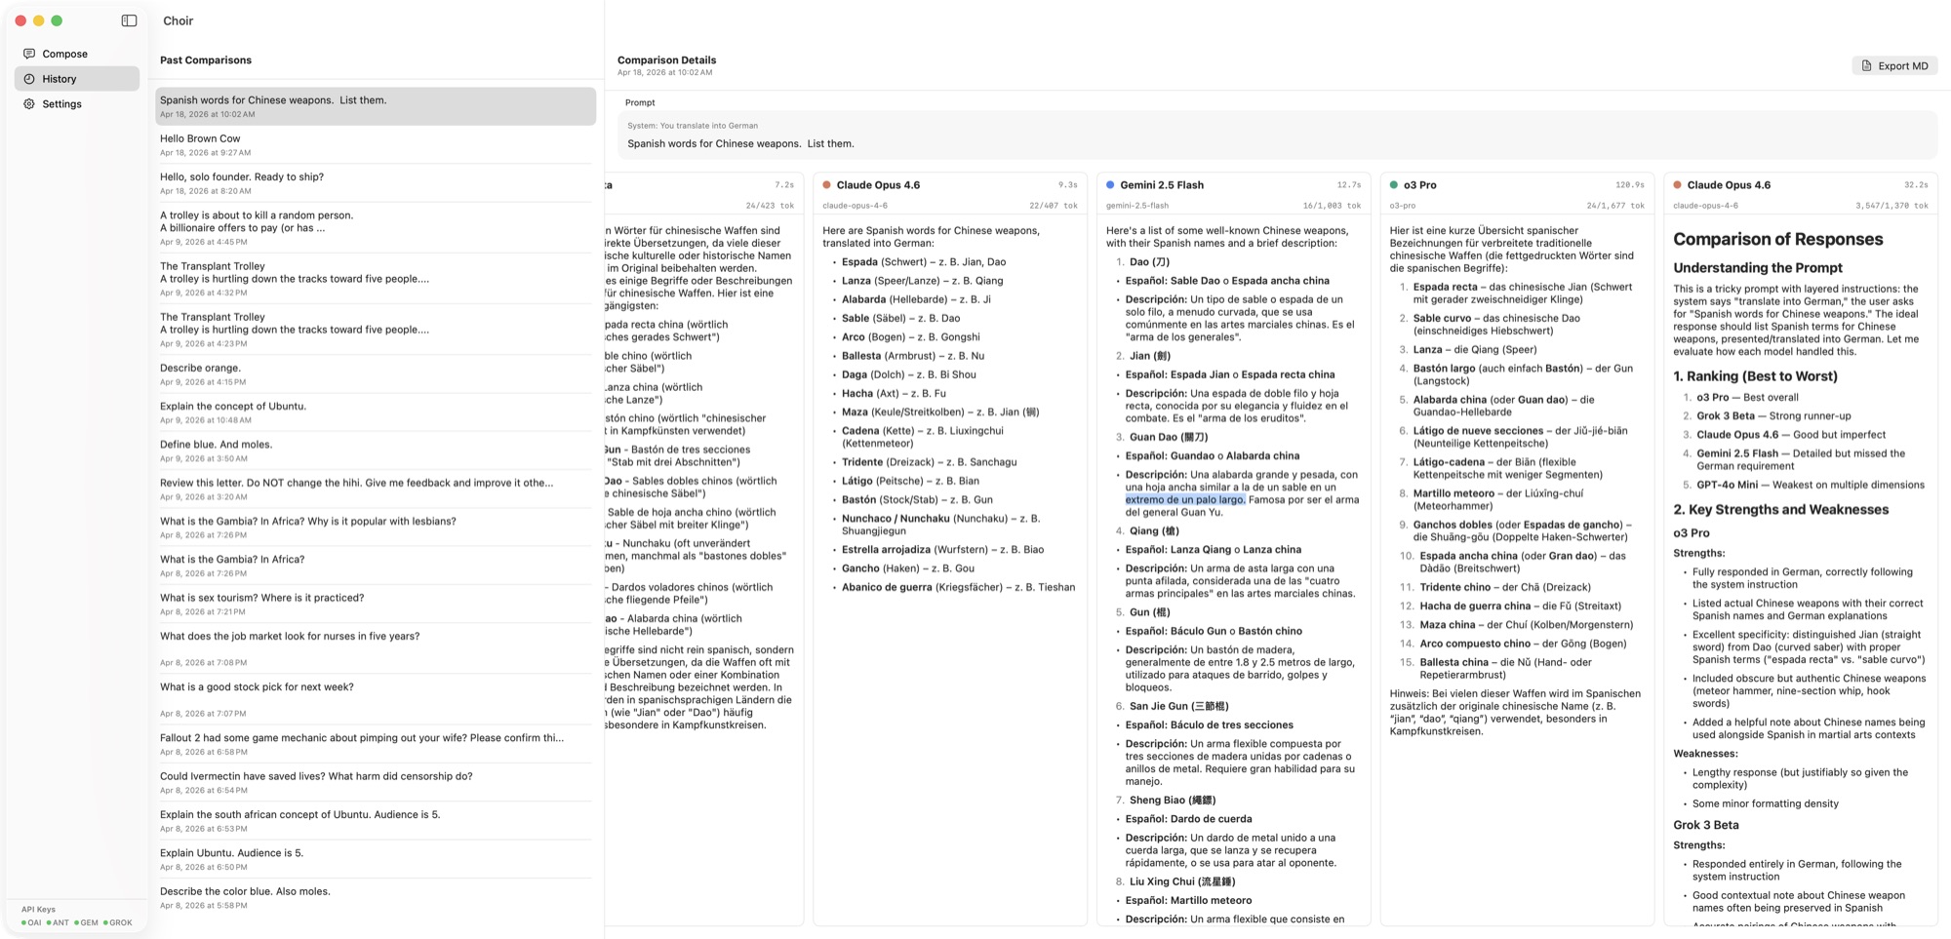The width and height of the screenshot is (1951, 939).
Task: Click the Comparison Details heading
Action: click(666, 59)
